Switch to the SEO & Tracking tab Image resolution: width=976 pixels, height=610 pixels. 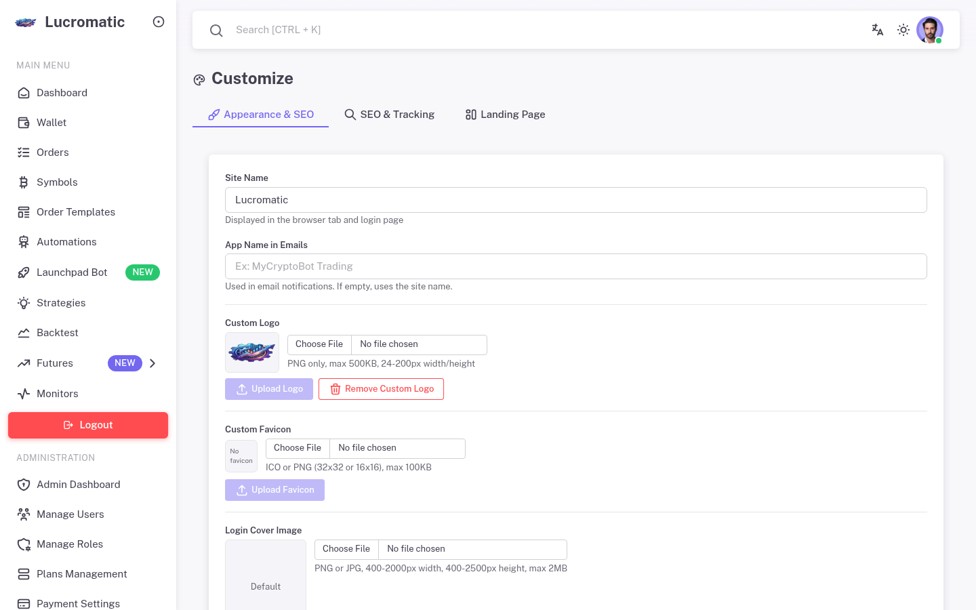(390, 115)
